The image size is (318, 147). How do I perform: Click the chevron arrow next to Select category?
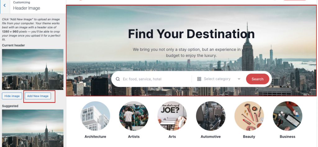[239, 79]
